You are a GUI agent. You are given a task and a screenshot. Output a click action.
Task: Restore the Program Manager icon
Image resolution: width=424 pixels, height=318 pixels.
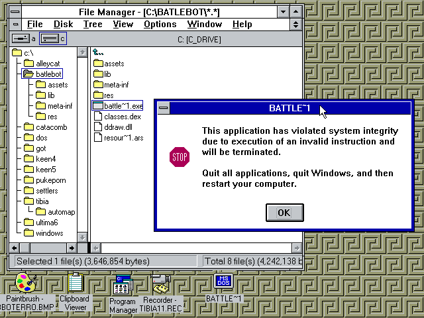coord(123,285)
